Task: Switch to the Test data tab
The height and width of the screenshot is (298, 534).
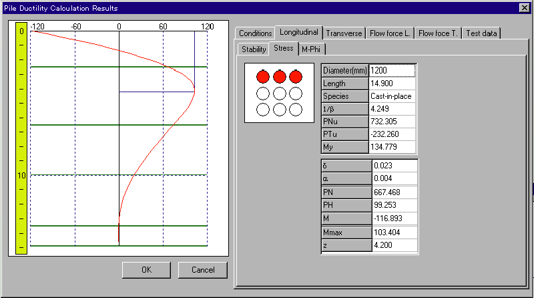Action: point(481,33)
